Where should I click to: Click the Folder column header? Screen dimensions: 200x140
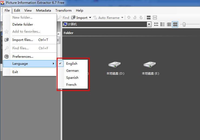(68, 33)
